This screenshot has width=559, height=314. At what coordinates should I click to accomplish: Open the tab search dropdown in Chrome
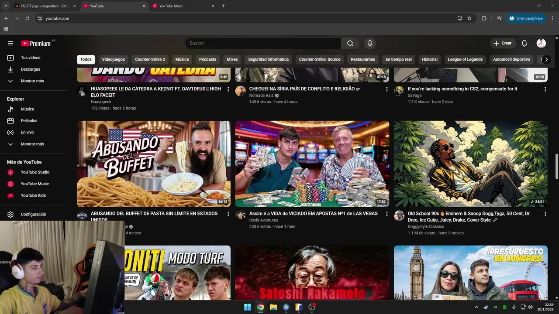(6, 6)
